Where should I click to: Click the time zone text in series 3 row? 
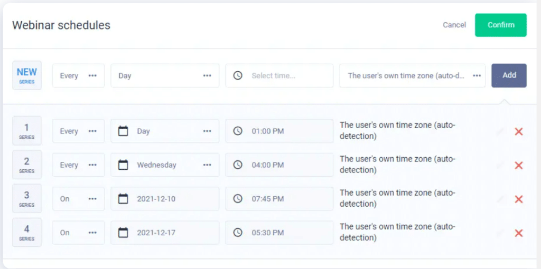397,198
